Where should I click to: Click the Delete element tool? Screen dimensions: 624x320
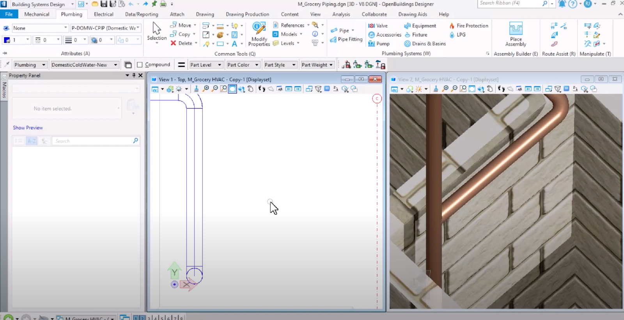(181, 43)
